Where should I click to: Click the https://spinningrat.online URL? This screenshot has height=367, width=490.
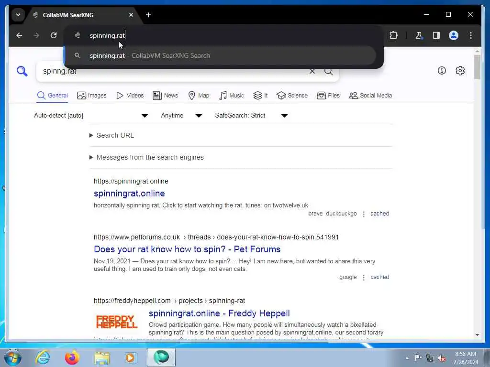coord(131,181)
